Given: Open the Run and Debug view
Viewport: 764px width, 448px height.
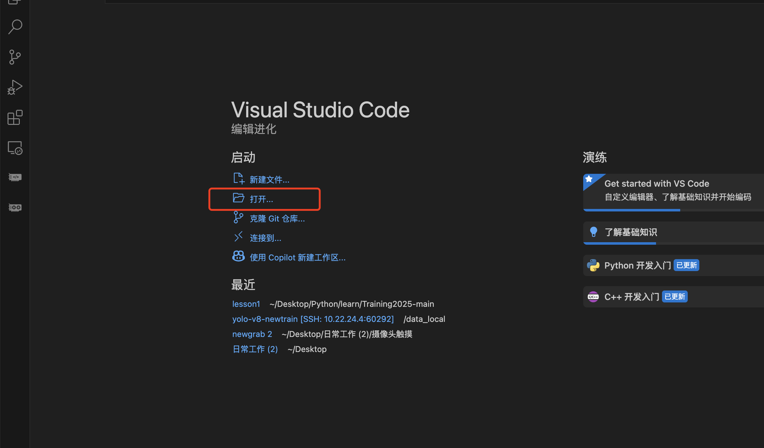Looking at the screenshot, I should pos(15,87).
